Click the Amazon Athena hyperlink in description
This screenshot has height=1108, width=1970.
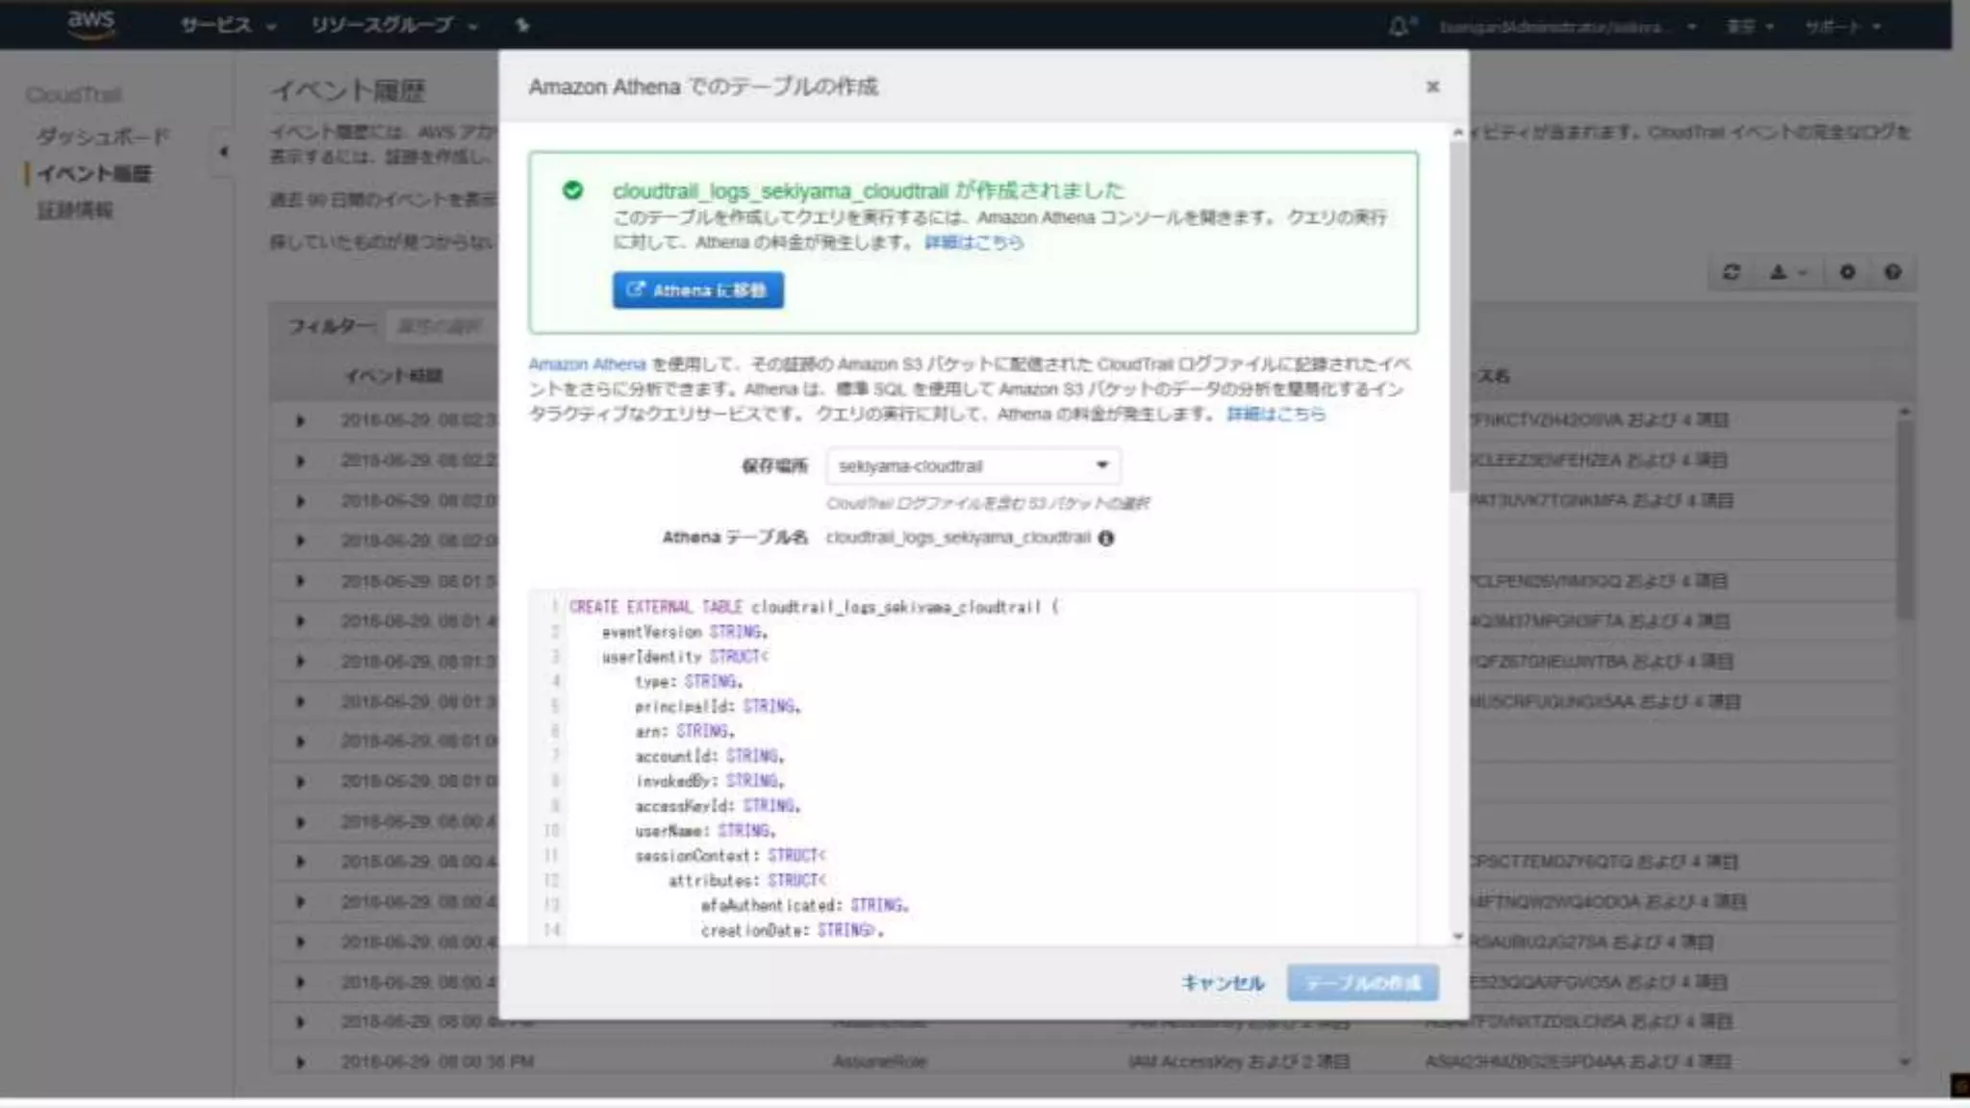point(587,365)
